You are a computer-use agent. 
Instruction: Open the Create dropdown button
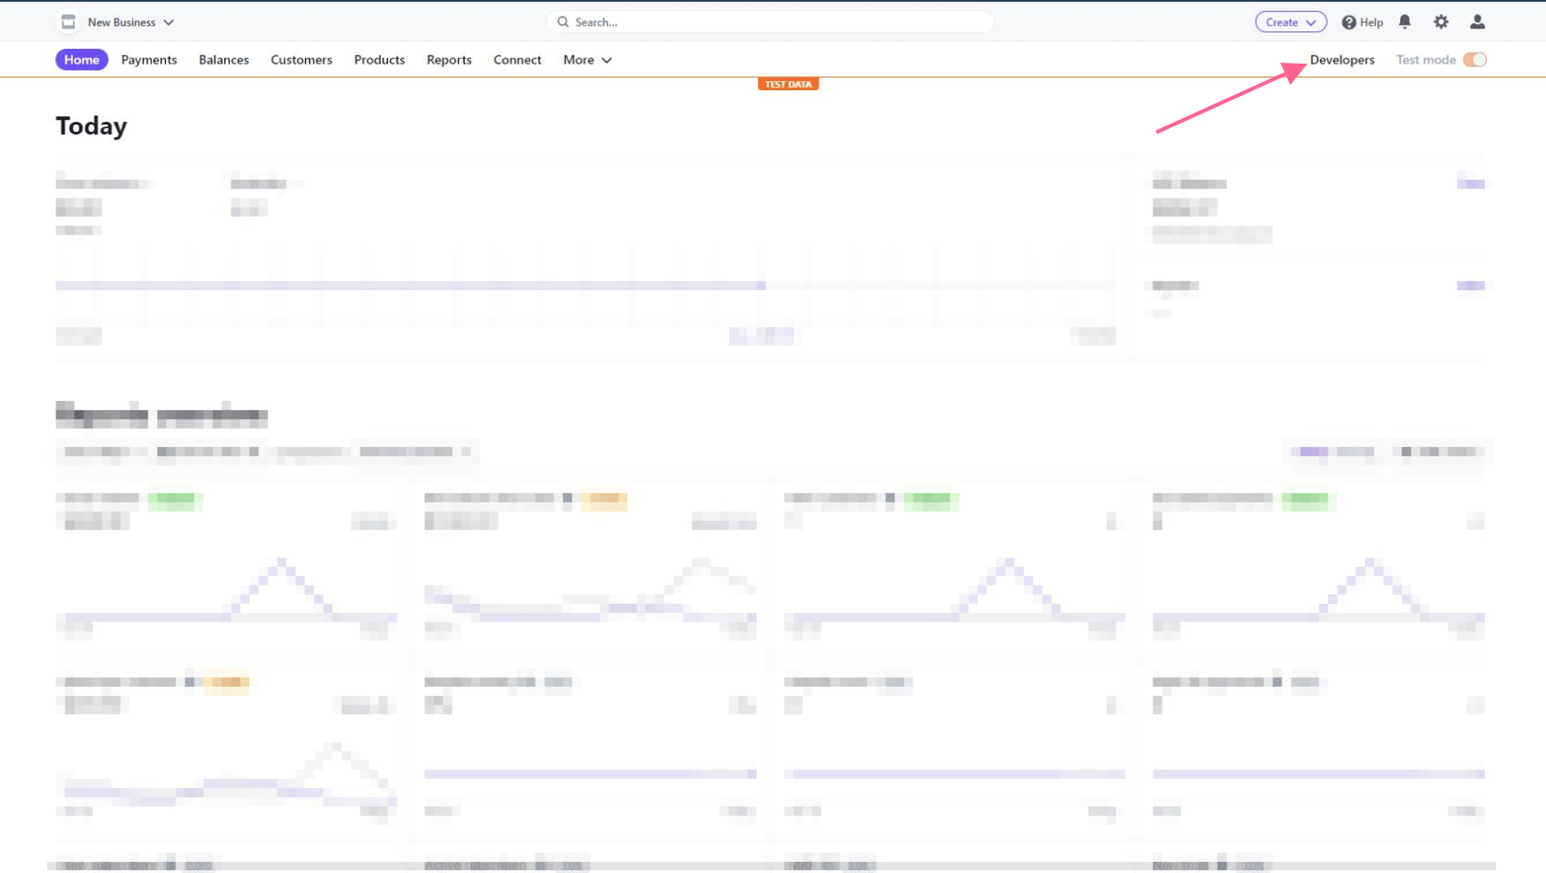1290,22
